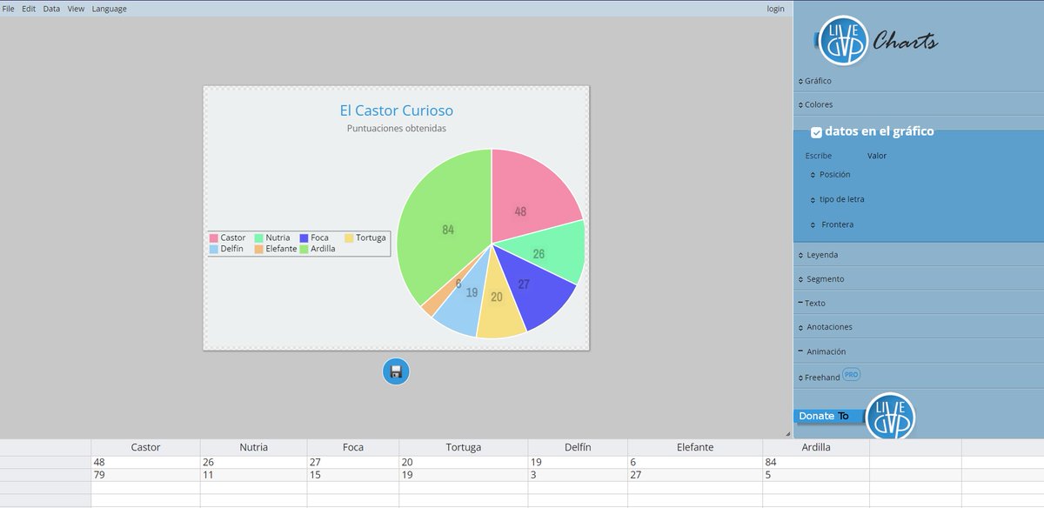Click the green Nutria legend swatch
Viewport: 1044px width, 508px height.
[258, 237]
